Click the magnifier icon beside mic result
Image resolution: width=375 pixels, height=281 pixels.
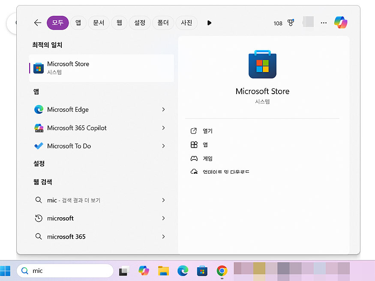(x=39, y=200)
